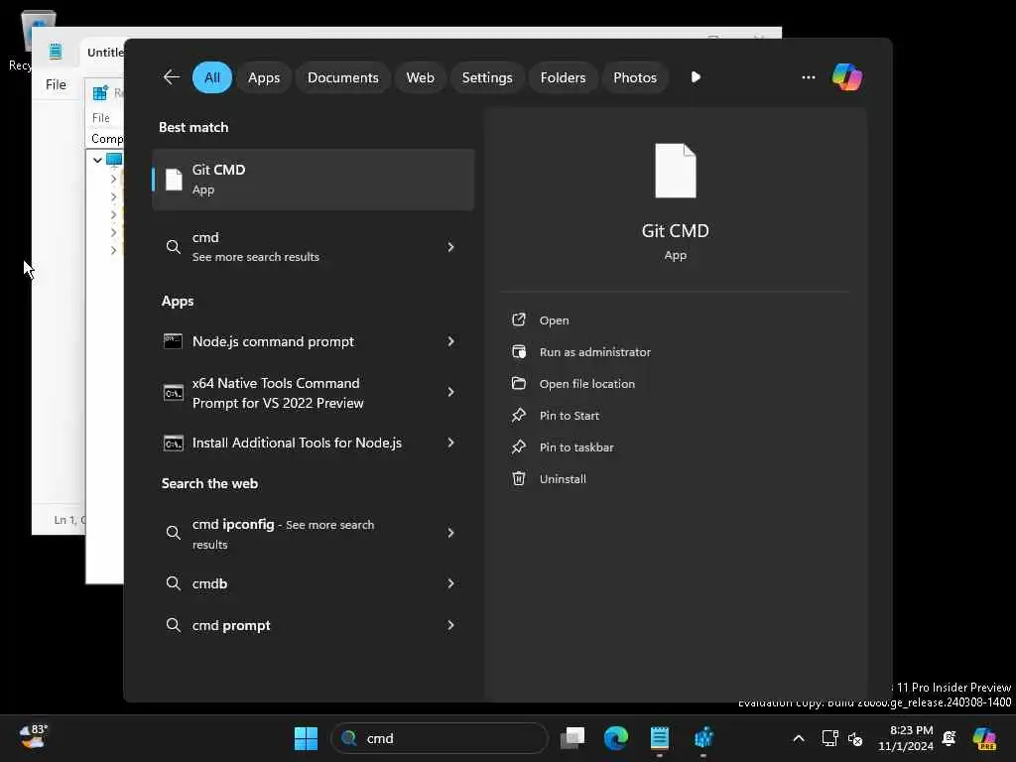Screen dimensions: 1016x762
Task: Switch to the Folders filter tab
Action: (563, 77)
